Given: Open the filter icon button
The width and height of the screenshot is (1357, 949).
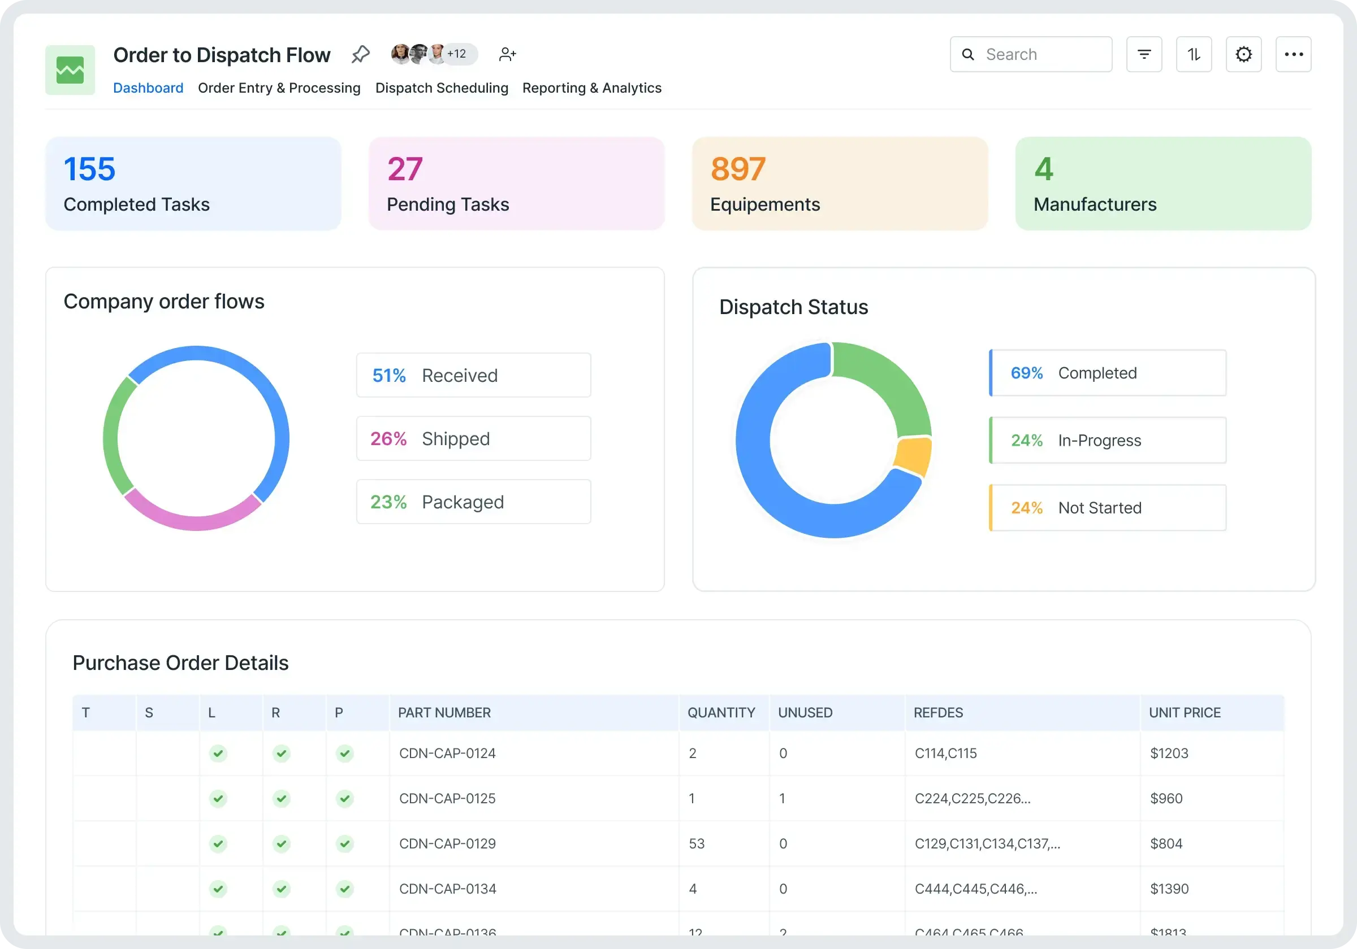Looking at the screenshot, I should [x=1144, y=54].
